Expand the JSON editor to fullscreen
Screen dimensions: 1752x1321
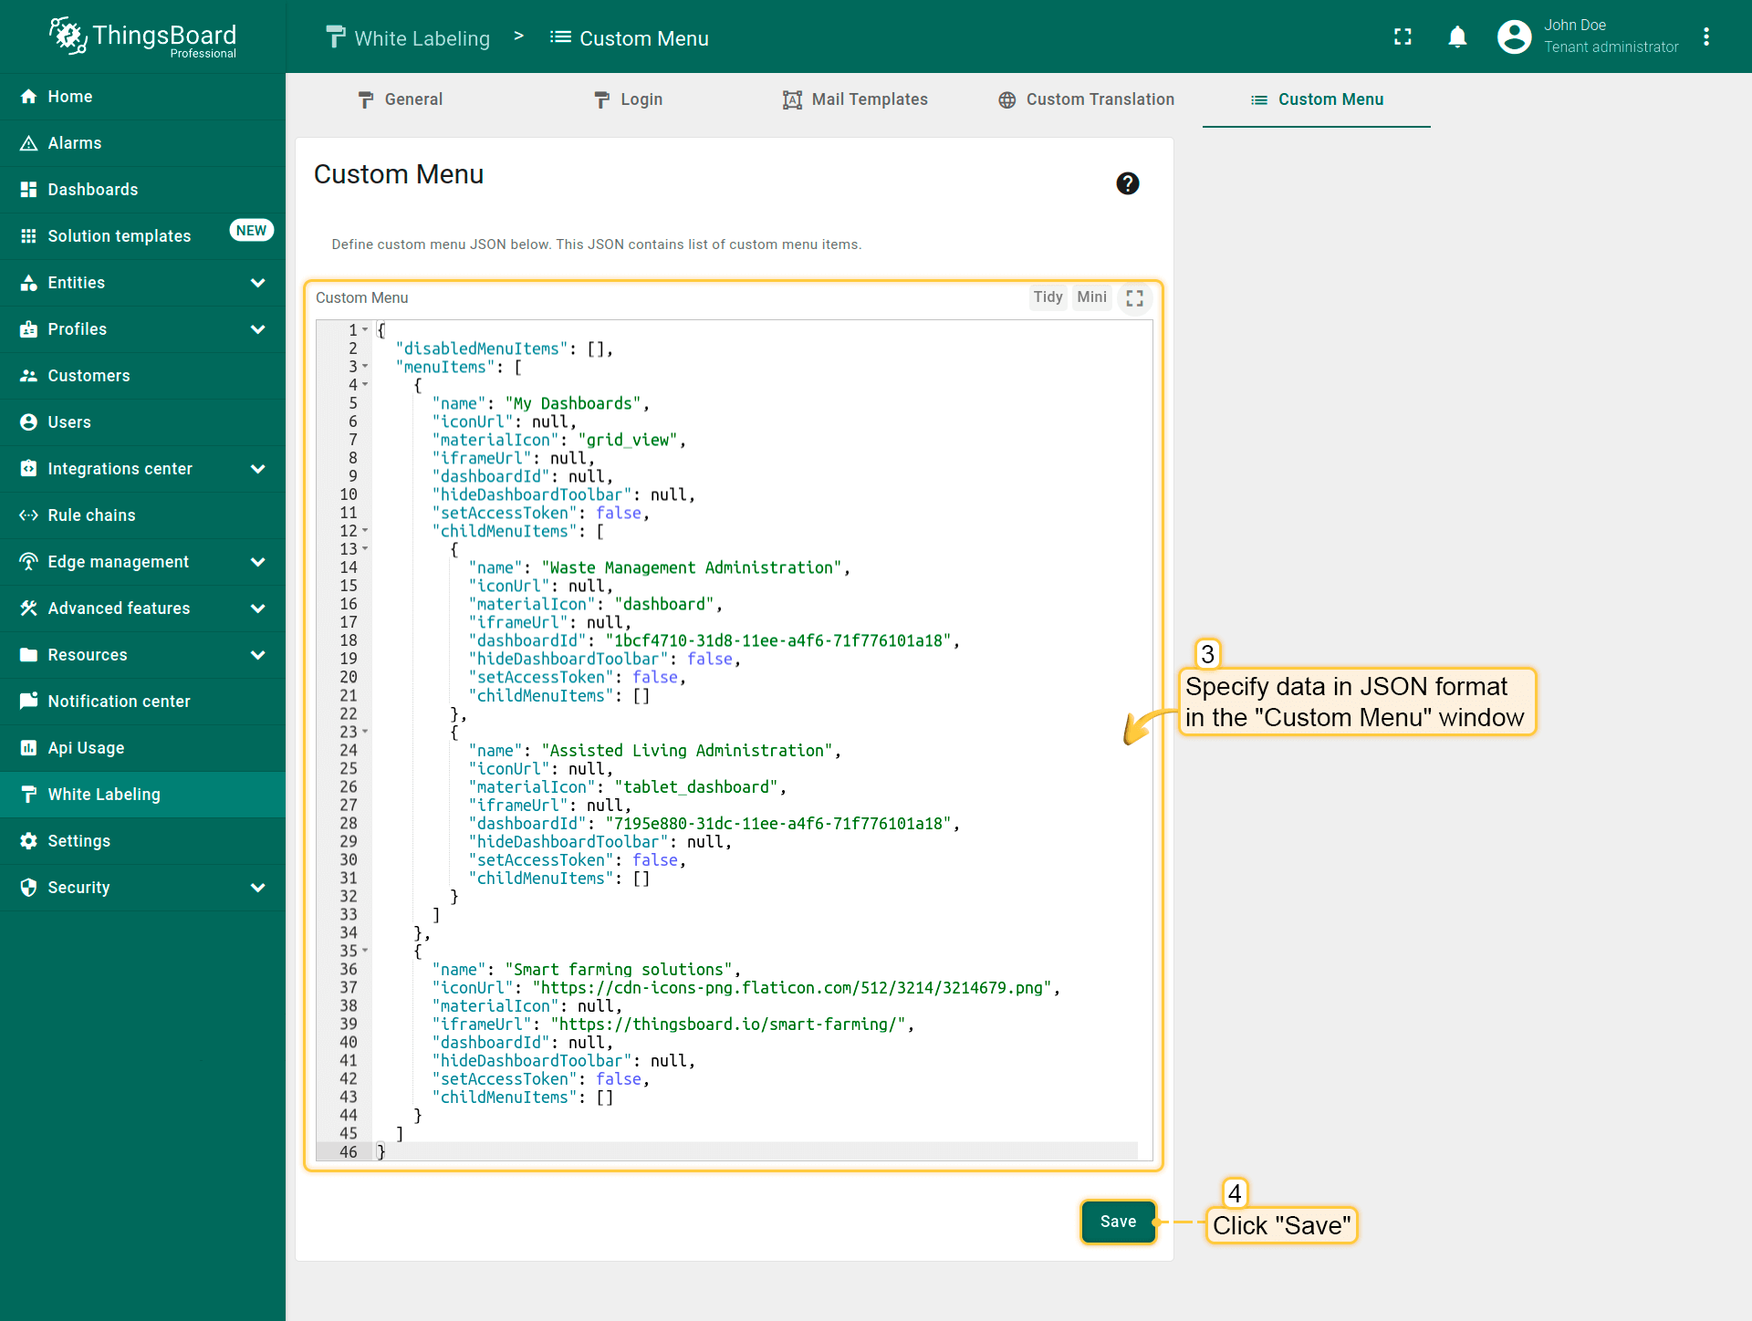pos(1135,298)
